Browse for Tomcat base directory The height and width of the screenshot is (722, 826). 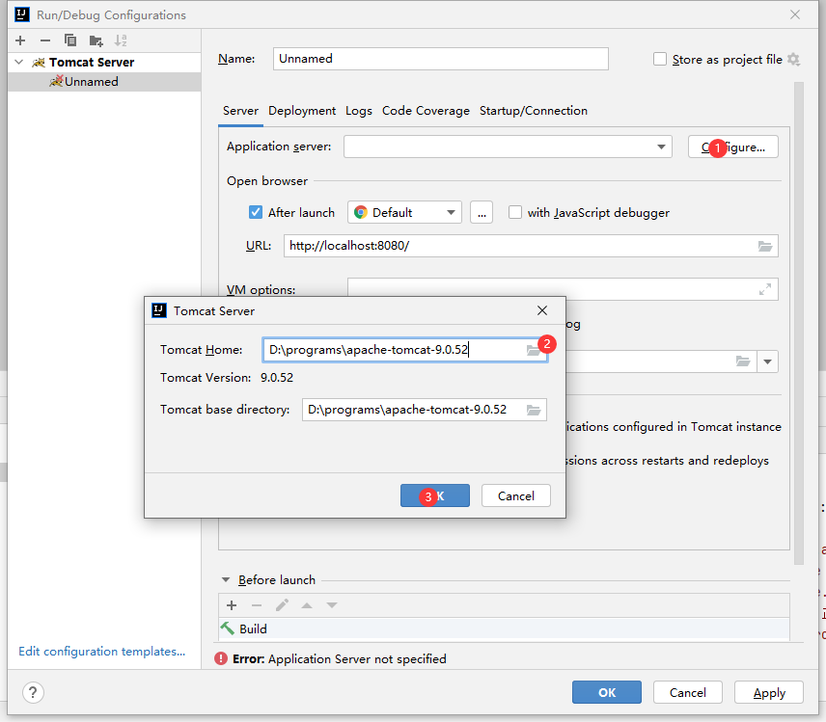click(533, 410)
